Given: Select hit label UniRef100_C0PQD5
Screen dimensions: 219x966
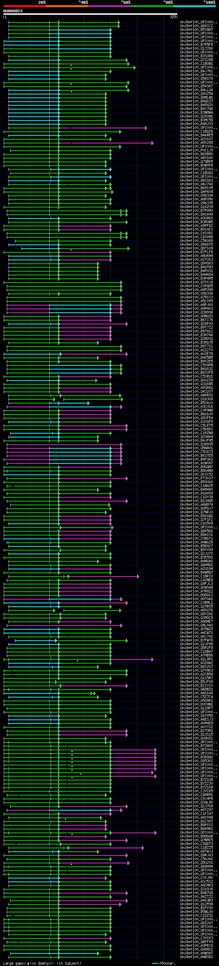Looking at the screenshot, I should (x=196, y=286).
